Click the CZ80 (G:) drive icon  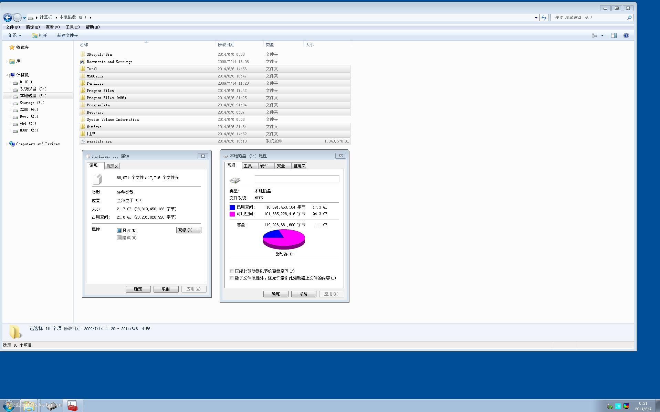click(15, 110)
